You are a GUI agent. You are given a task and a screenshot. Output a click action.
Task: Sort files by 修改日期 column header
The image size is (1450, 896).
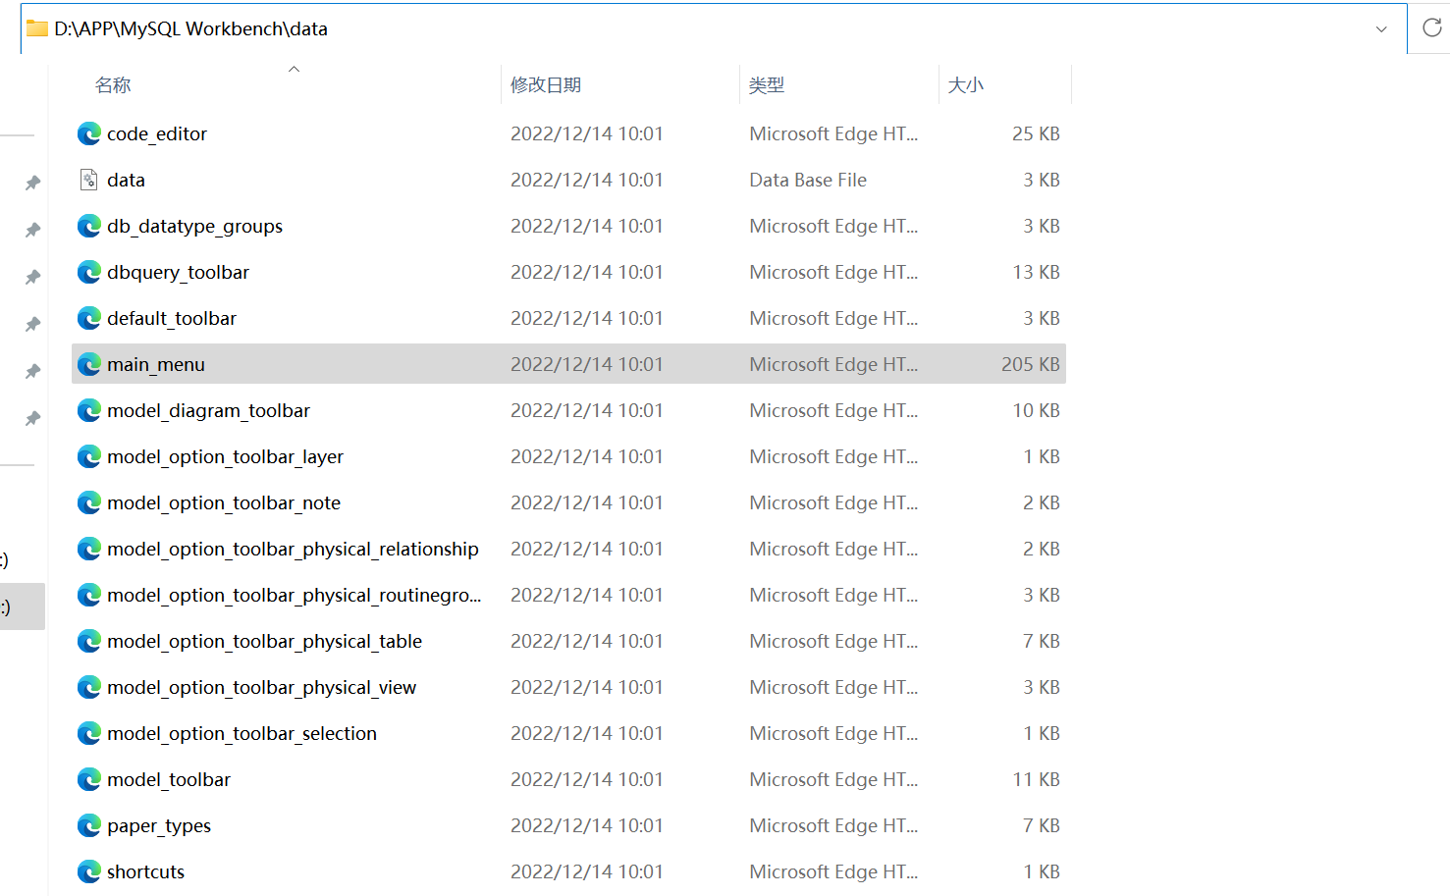coord(546,85)
